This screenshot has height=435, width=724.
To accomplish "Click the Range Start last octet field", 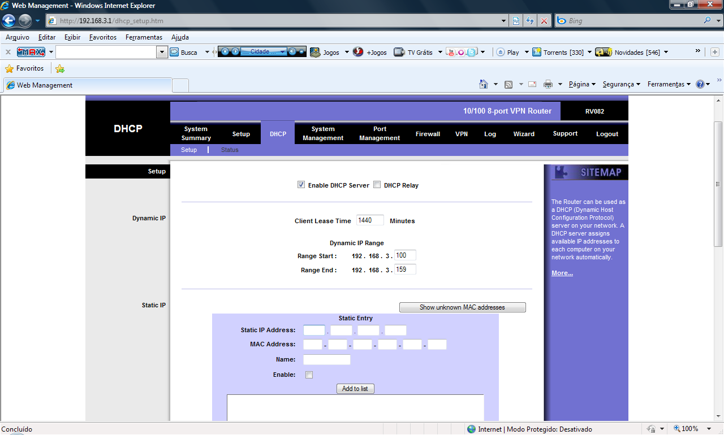I will coord(405,255).
